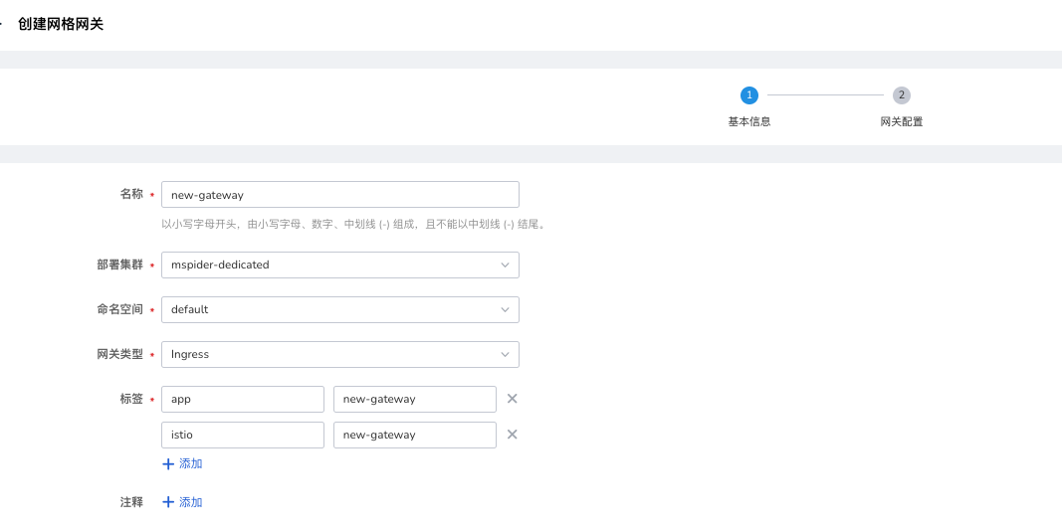Image resolution: width=1062 pixels, height=531 pixels.
Task: Switch to the 网关配置 step label
Action: pyautogui.click(x=901, y=121)
